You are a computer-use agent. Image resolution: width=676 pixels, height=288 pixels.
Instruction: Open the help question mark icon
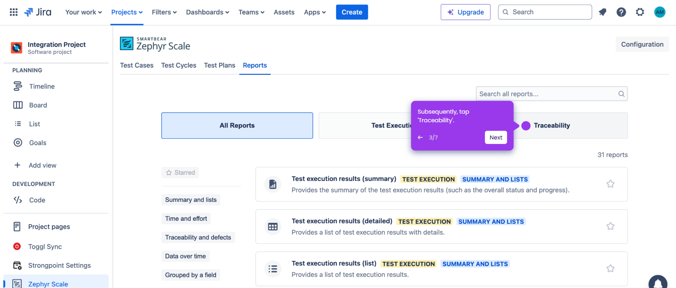click(621, 12)
